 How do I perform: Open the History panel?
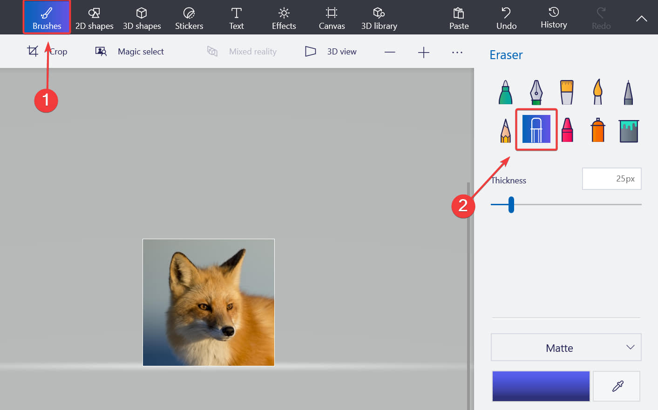554,19
